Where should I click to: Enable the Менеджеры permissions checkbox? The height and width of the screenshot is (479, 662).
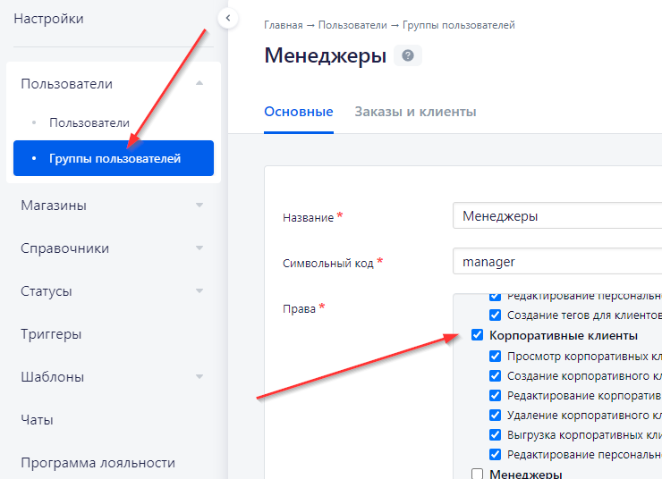tap(477, 475)
